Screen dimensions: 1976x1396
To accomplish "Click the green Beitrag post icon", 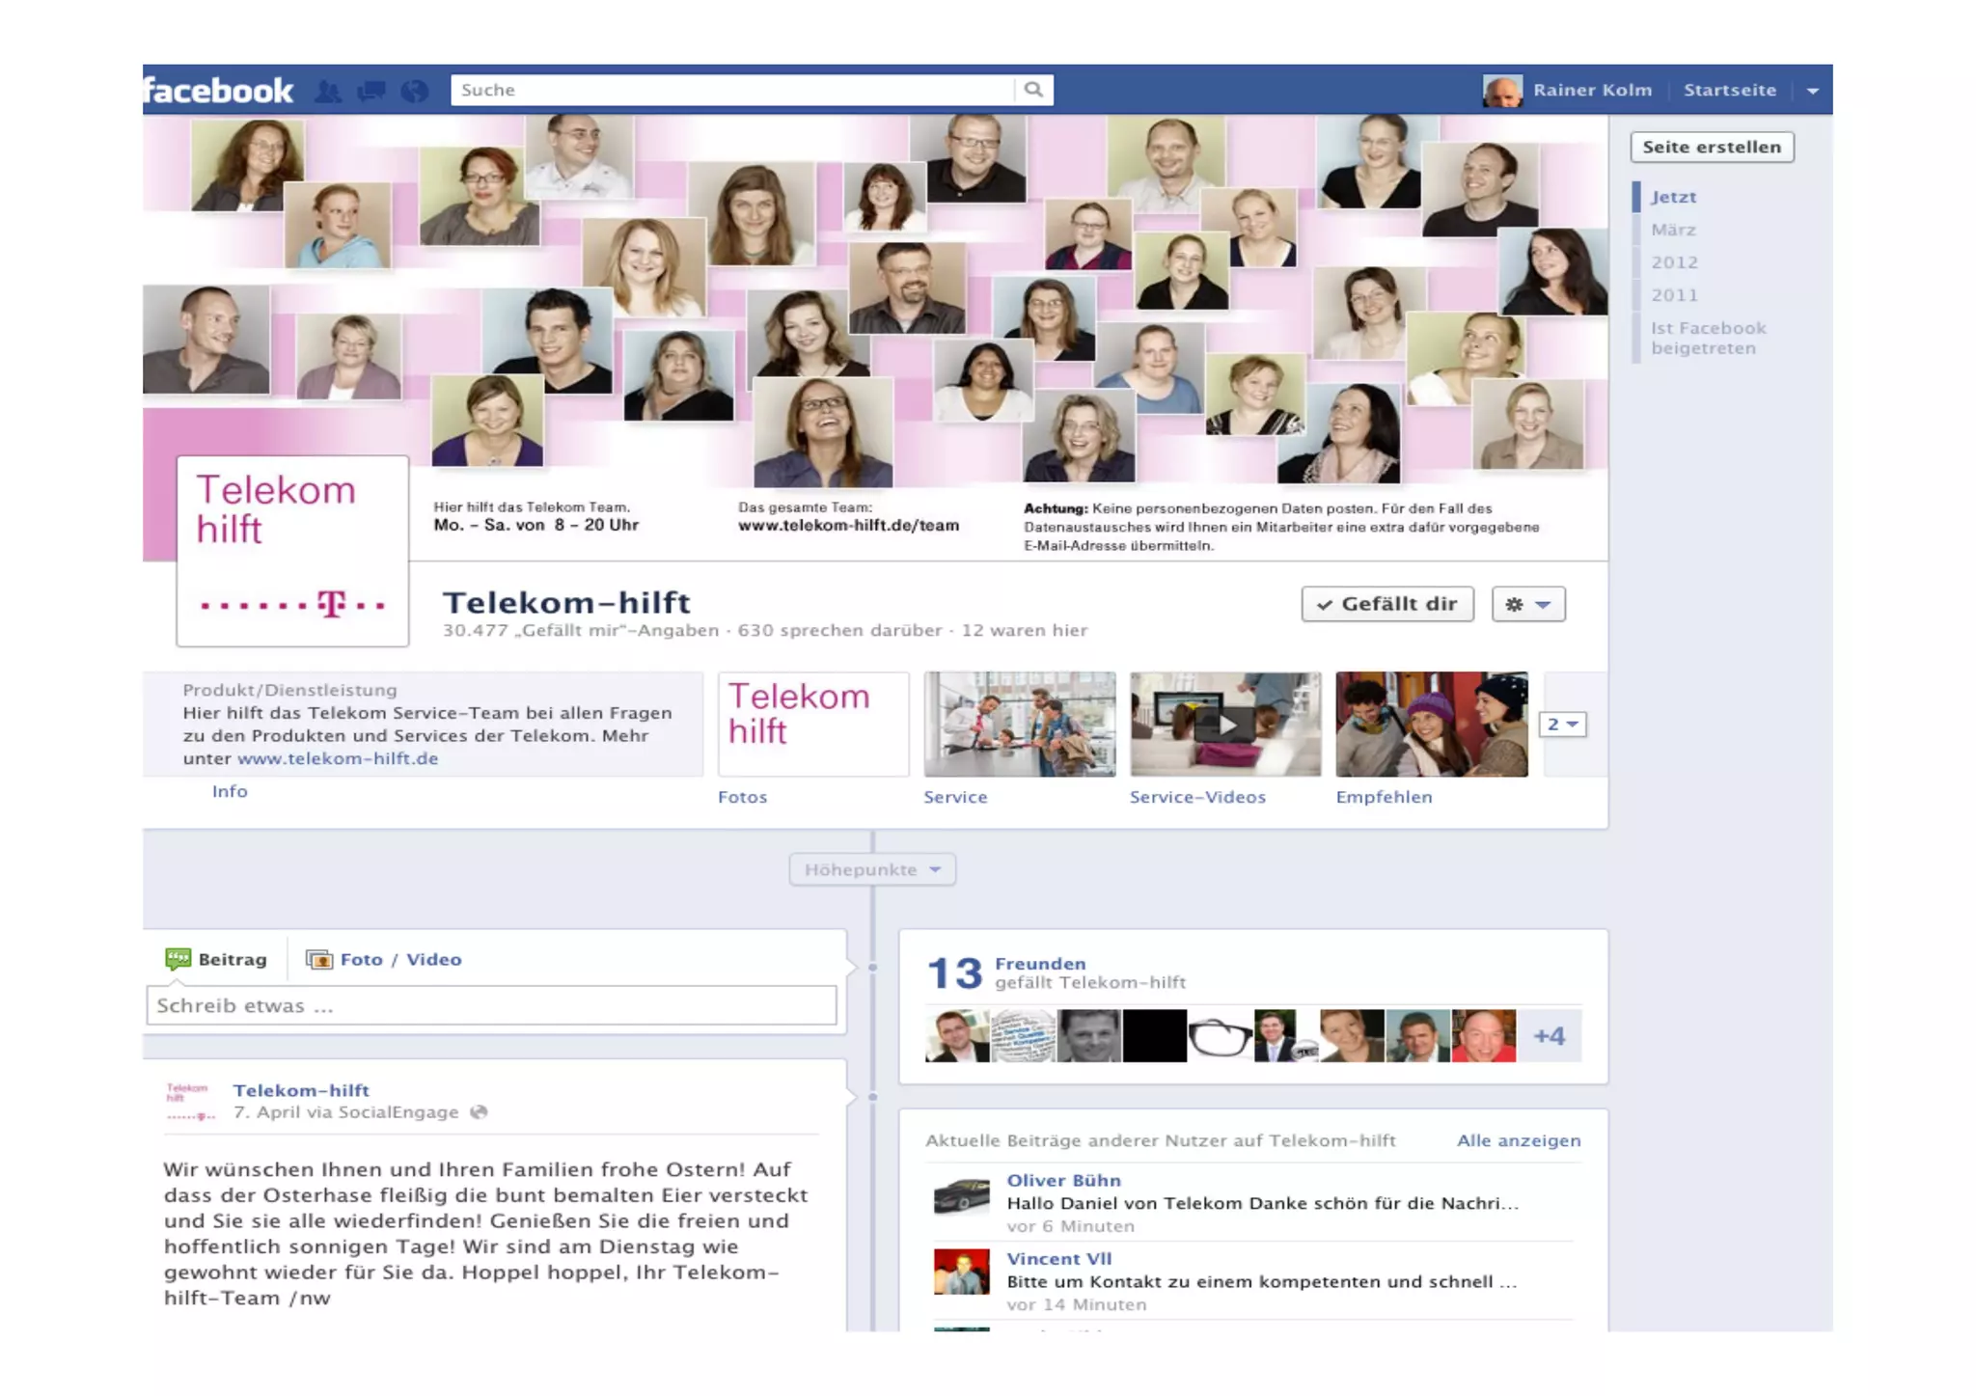I will (x=178, y=958).
